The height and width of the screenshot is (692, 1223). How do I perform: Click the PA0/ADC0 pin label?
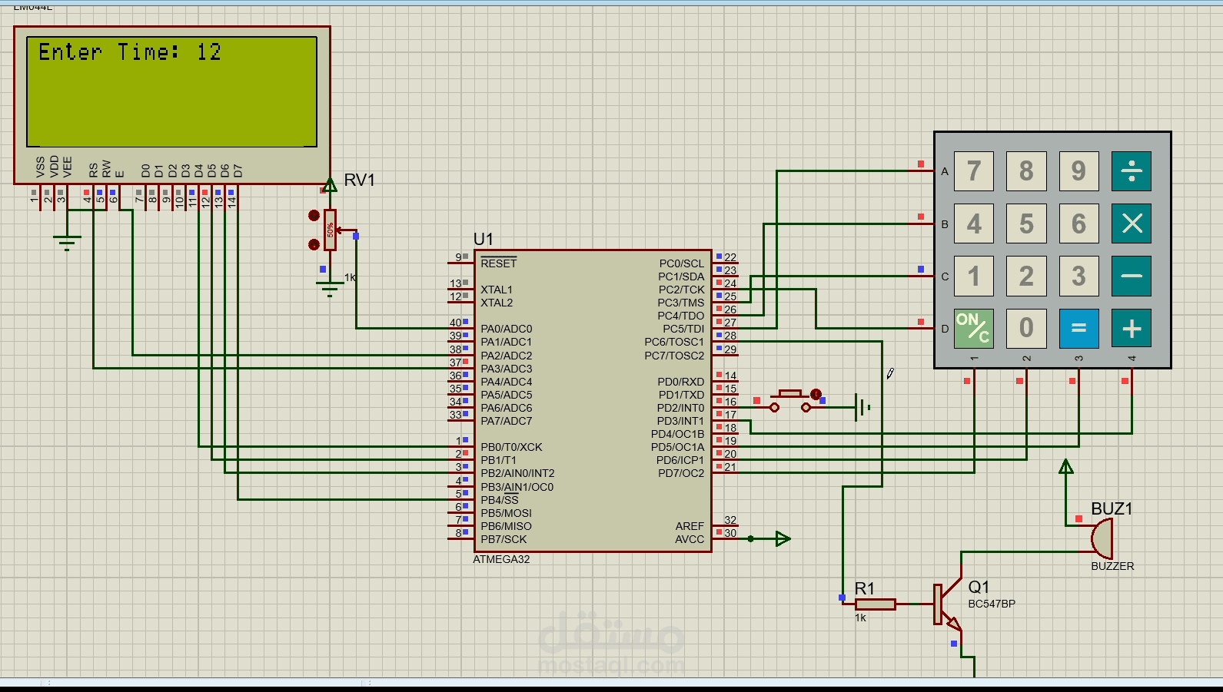pyautogui.click(x=507, y=329)
